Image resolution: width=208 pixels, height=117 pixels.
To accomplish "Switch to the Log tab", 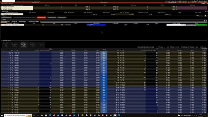I will point(8,22).
